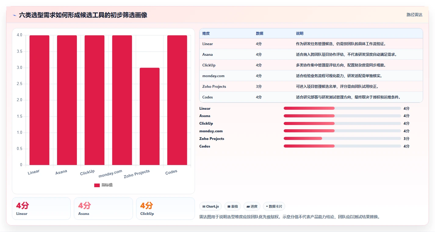Select the Codes bar in the chart

[x=177, y=100]
